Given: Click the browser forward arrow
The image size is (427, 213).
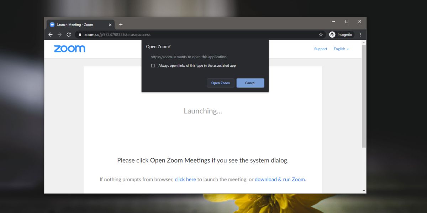Looking at the screenshot, I should coord(59,34).
